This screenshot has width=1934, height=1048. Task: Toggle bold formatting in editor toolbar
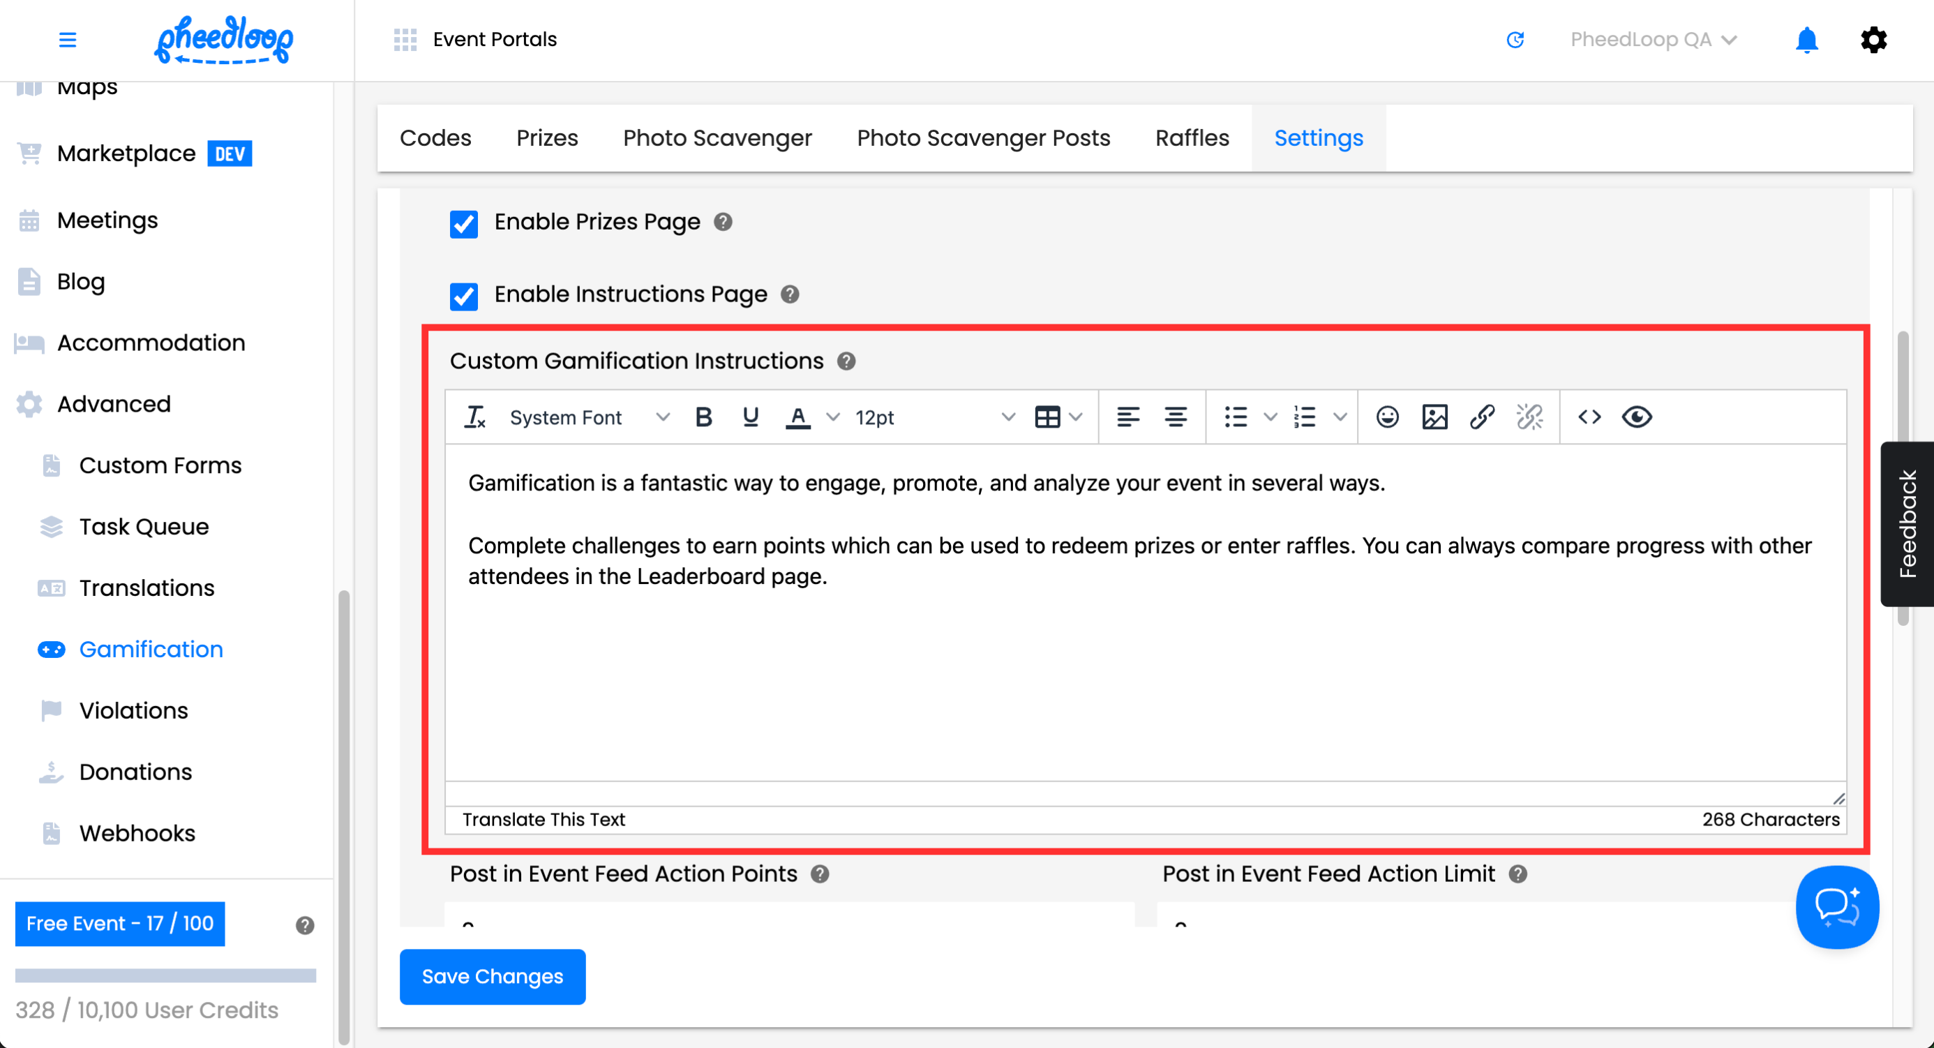click(x=703, y=417)
